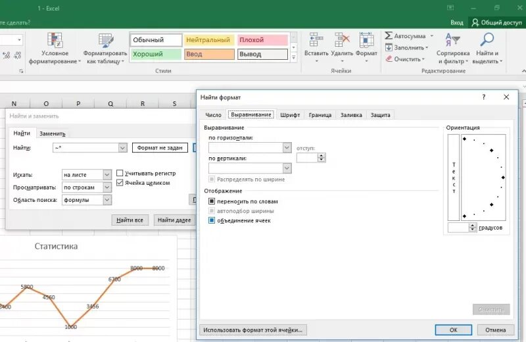Toggle the Ячейка целиком checkbox

tap(120, 183)
